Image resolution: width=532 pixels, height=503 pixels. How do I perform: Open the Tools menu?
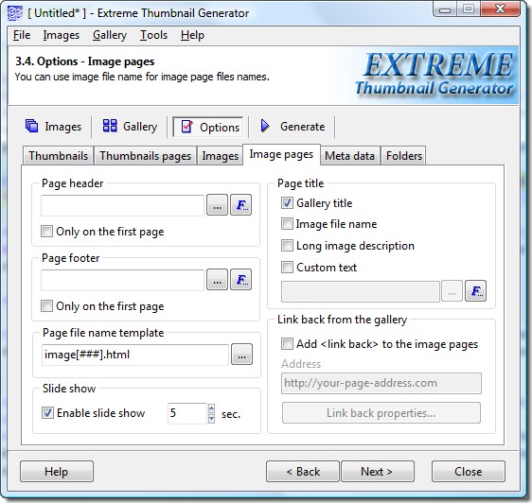click(x=153, y=35)
